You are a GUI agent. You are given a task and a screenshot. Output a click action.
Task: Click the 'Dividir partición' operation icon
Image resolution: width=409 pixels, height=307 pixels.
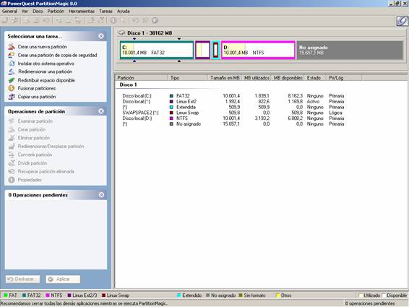[x=12, y=163]
